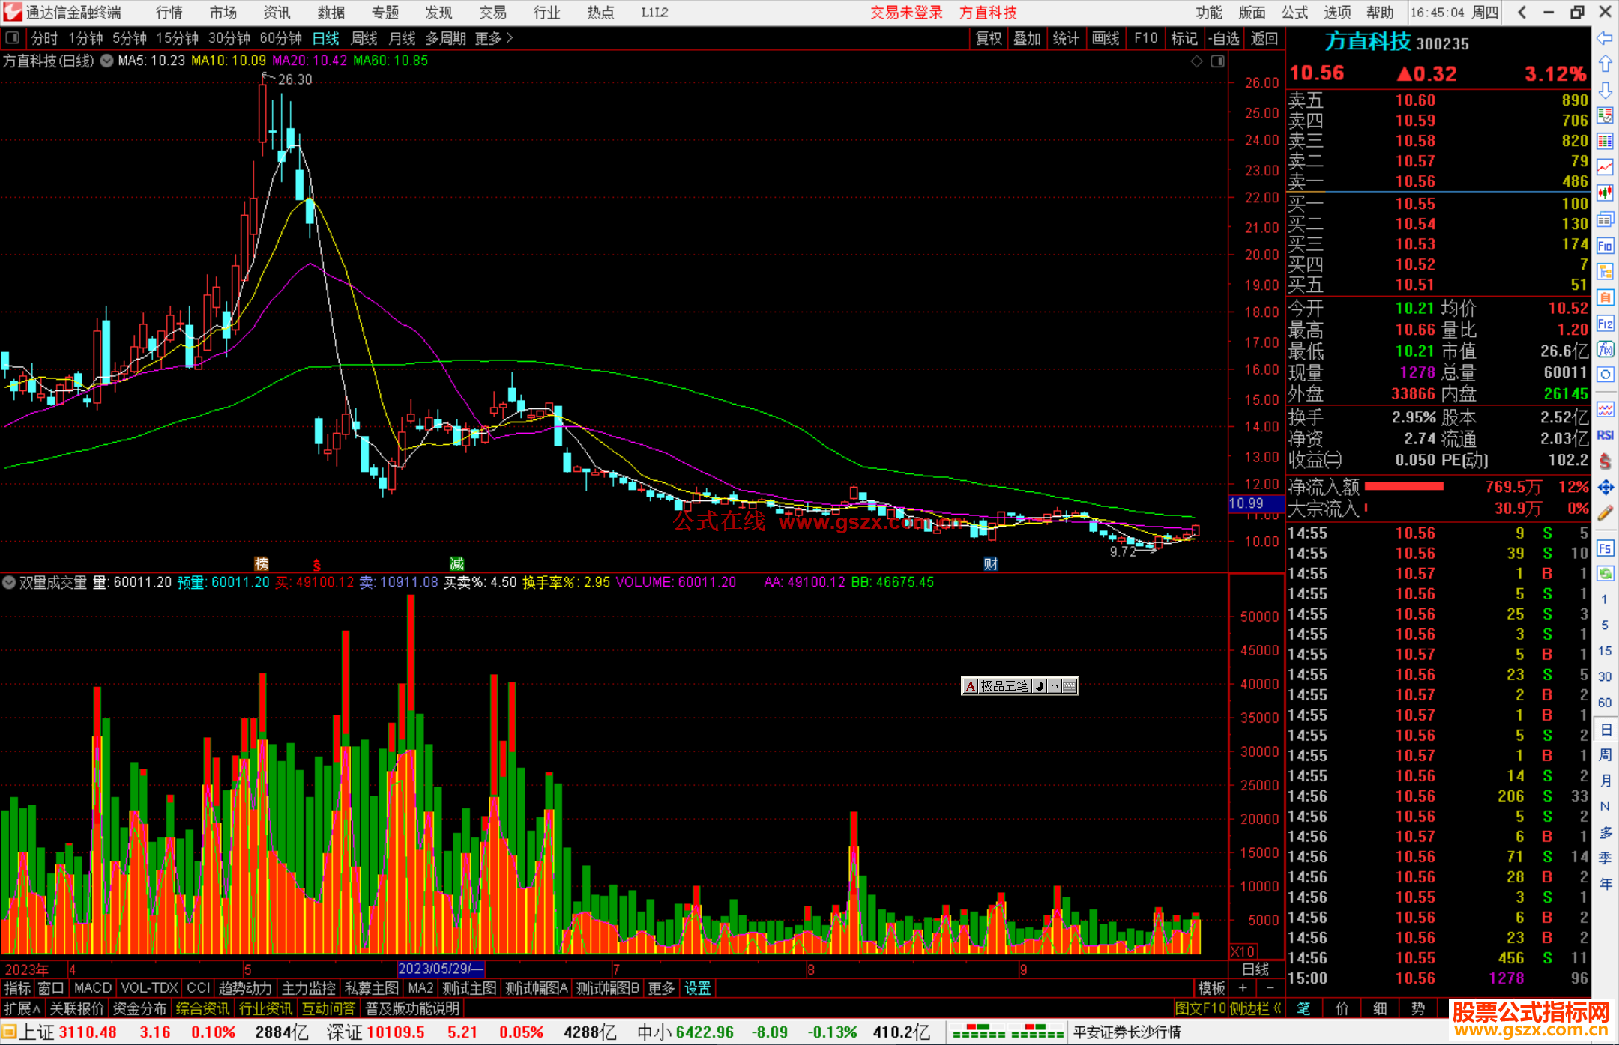
Task: Toggle the panel icon left of 分时
Action: pos(13,38)
